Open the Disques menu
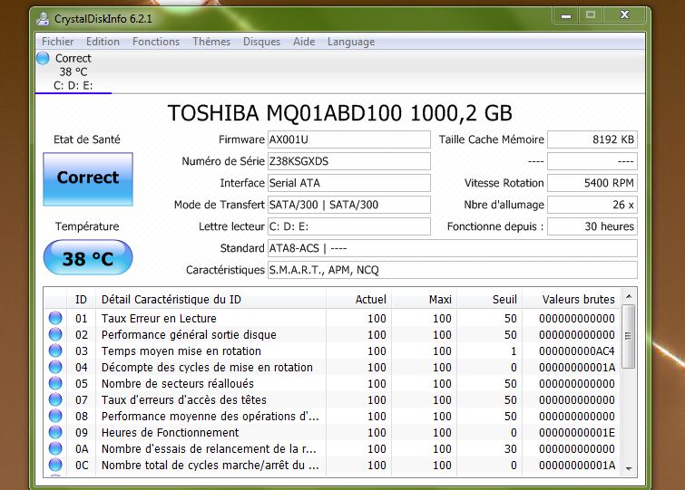Image resolution: width=685 pixels, height=490 pixels. 261,42
